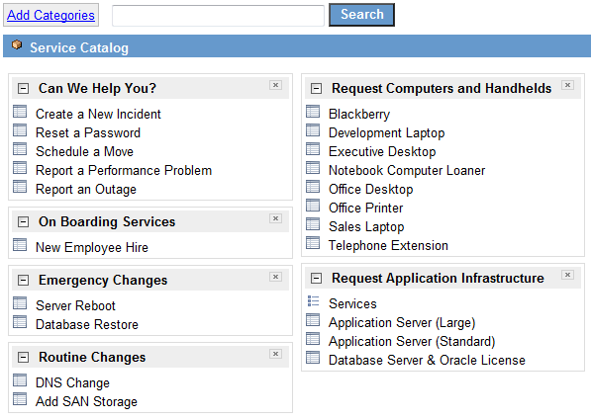
Task: Open the Development Laptop item
Action: [387, 132]
